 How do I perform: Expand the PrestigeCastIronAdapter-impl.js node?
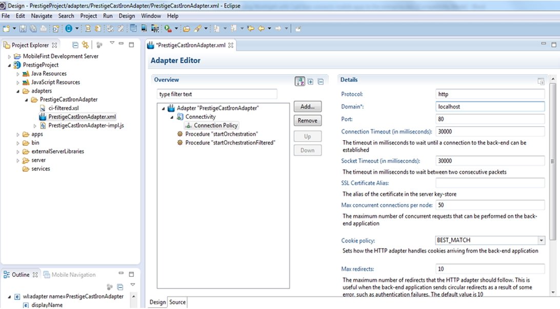(x=35, y=126)
